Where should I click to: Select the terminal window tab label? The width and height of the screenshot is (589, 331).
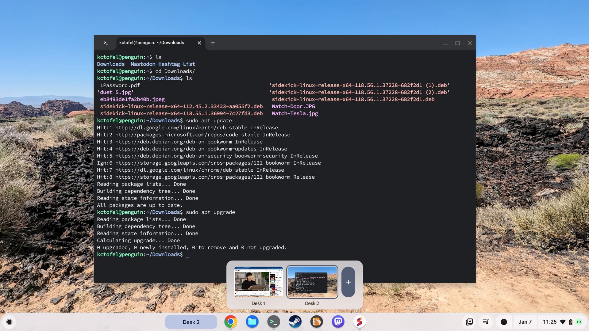pyautogui.click(x=151, y=42)
